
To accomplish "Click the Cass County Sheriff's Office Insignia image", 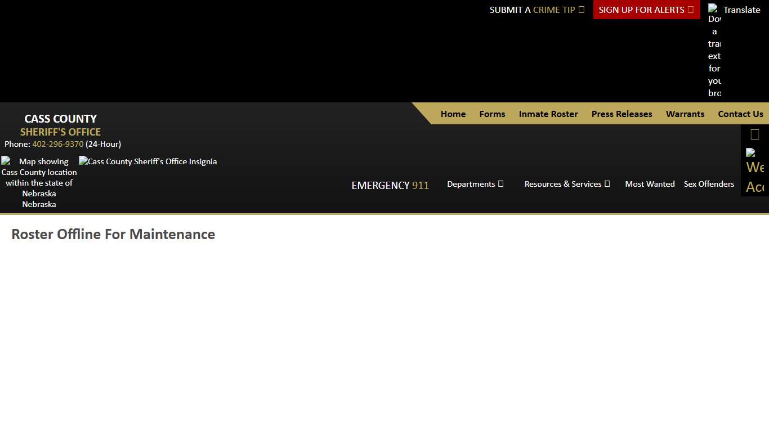I will pyautogui.click(x=147, y=161).
